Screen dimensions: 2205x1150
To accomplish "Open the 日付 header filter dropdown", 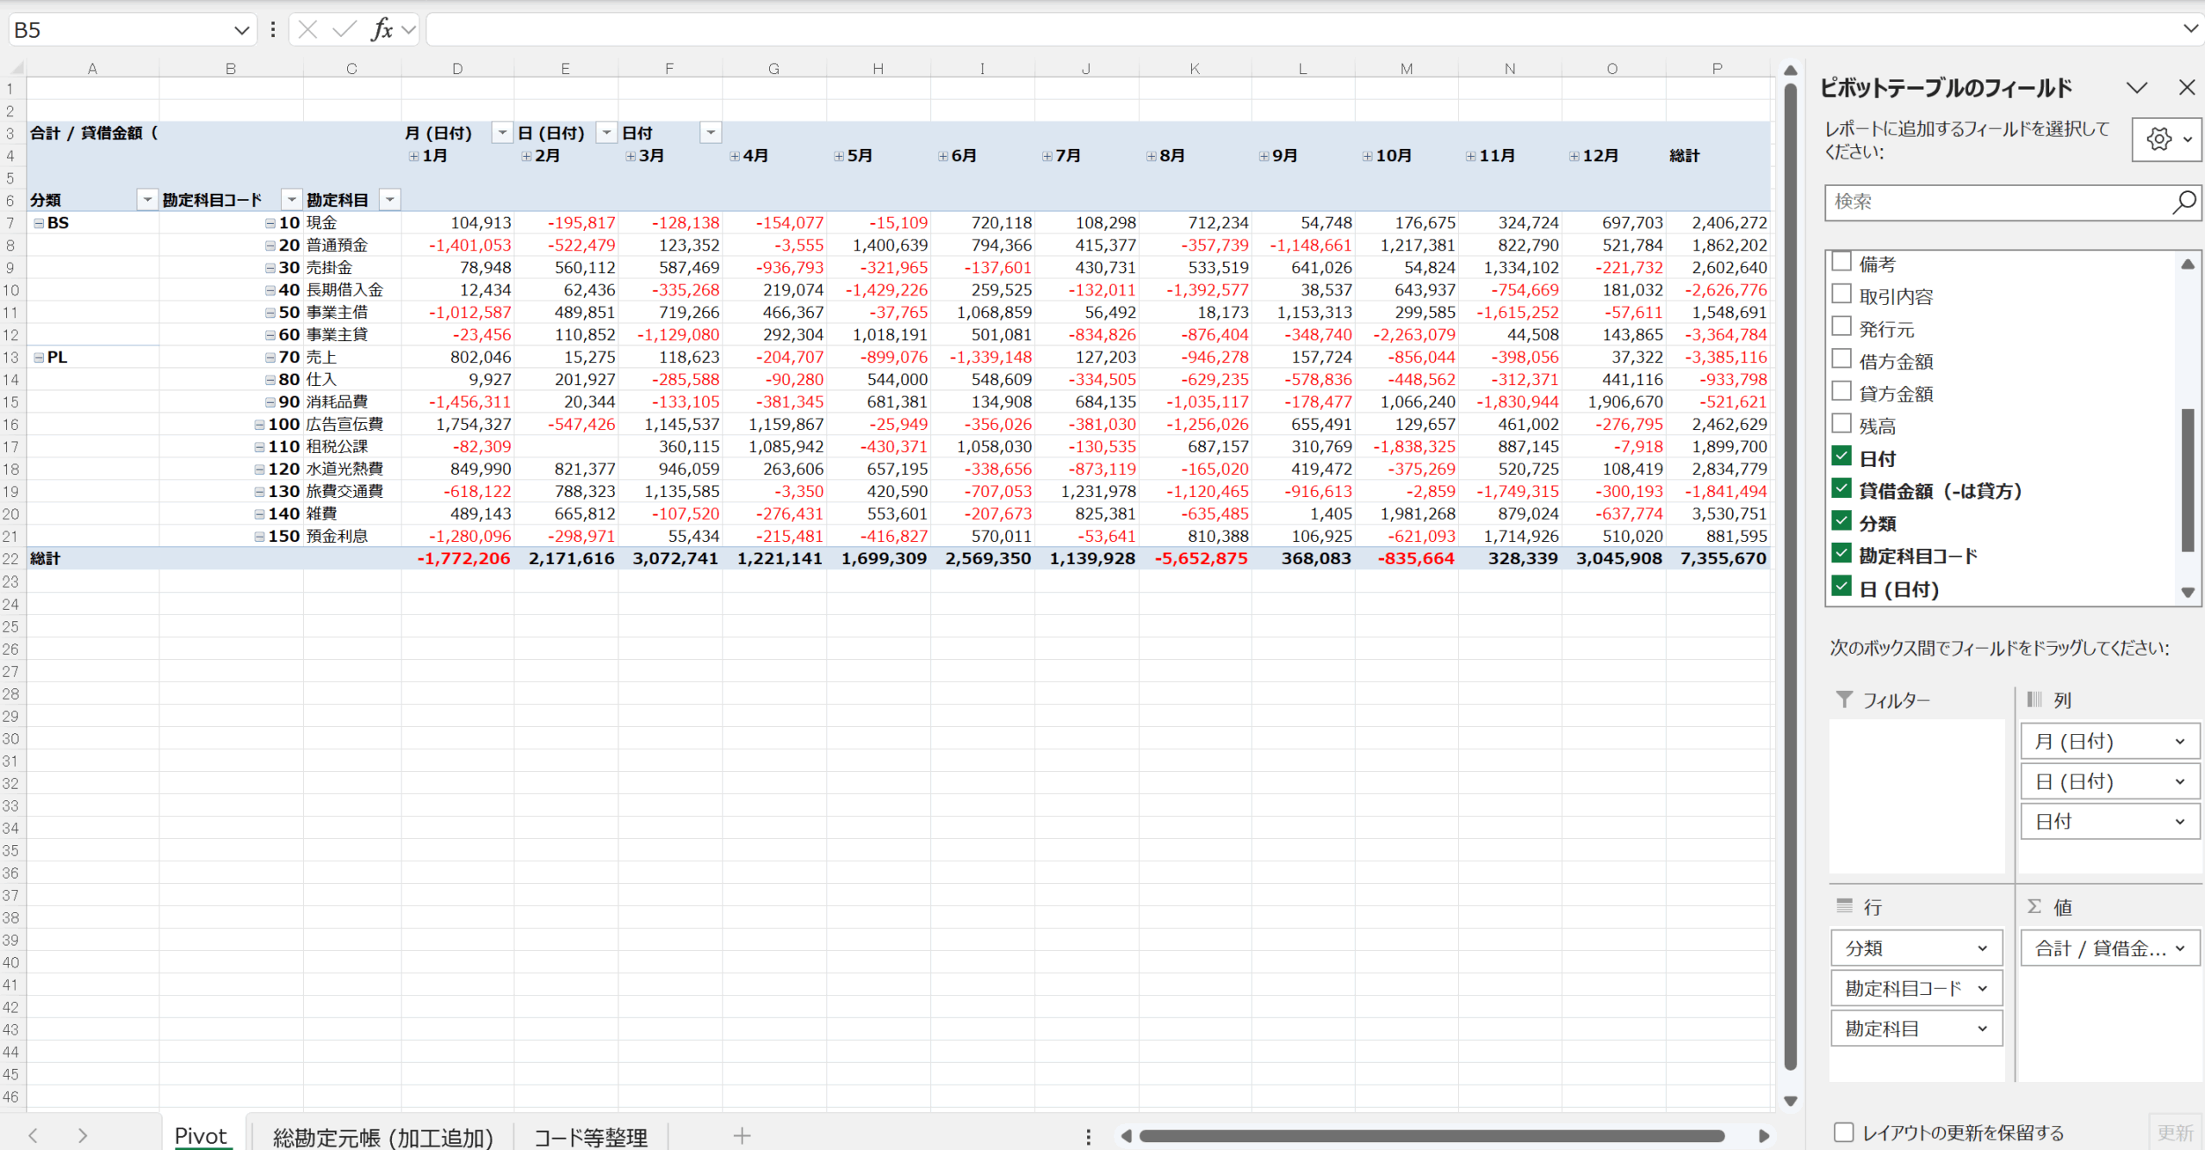I will pyautogui.click(x=711, y=133).
